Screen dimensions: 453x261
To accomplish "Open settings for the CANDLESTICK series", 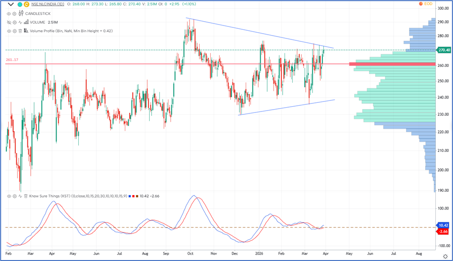I will tap(14, 13).
